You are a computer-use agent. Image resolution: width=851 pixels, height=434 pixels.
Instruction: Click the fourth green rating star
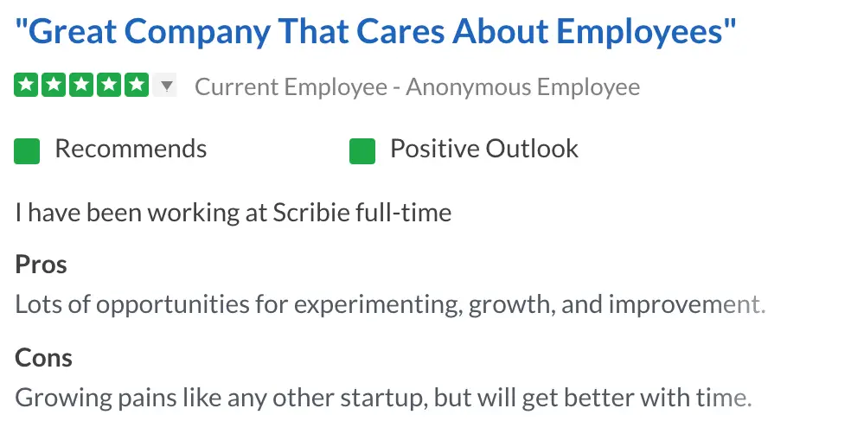[x=109, y=85]
